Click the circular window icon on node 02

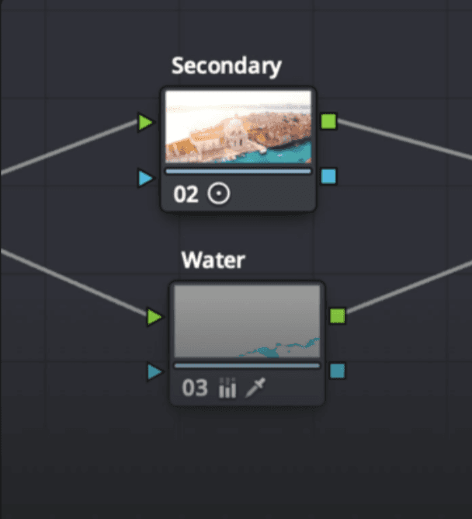[219, 193]
